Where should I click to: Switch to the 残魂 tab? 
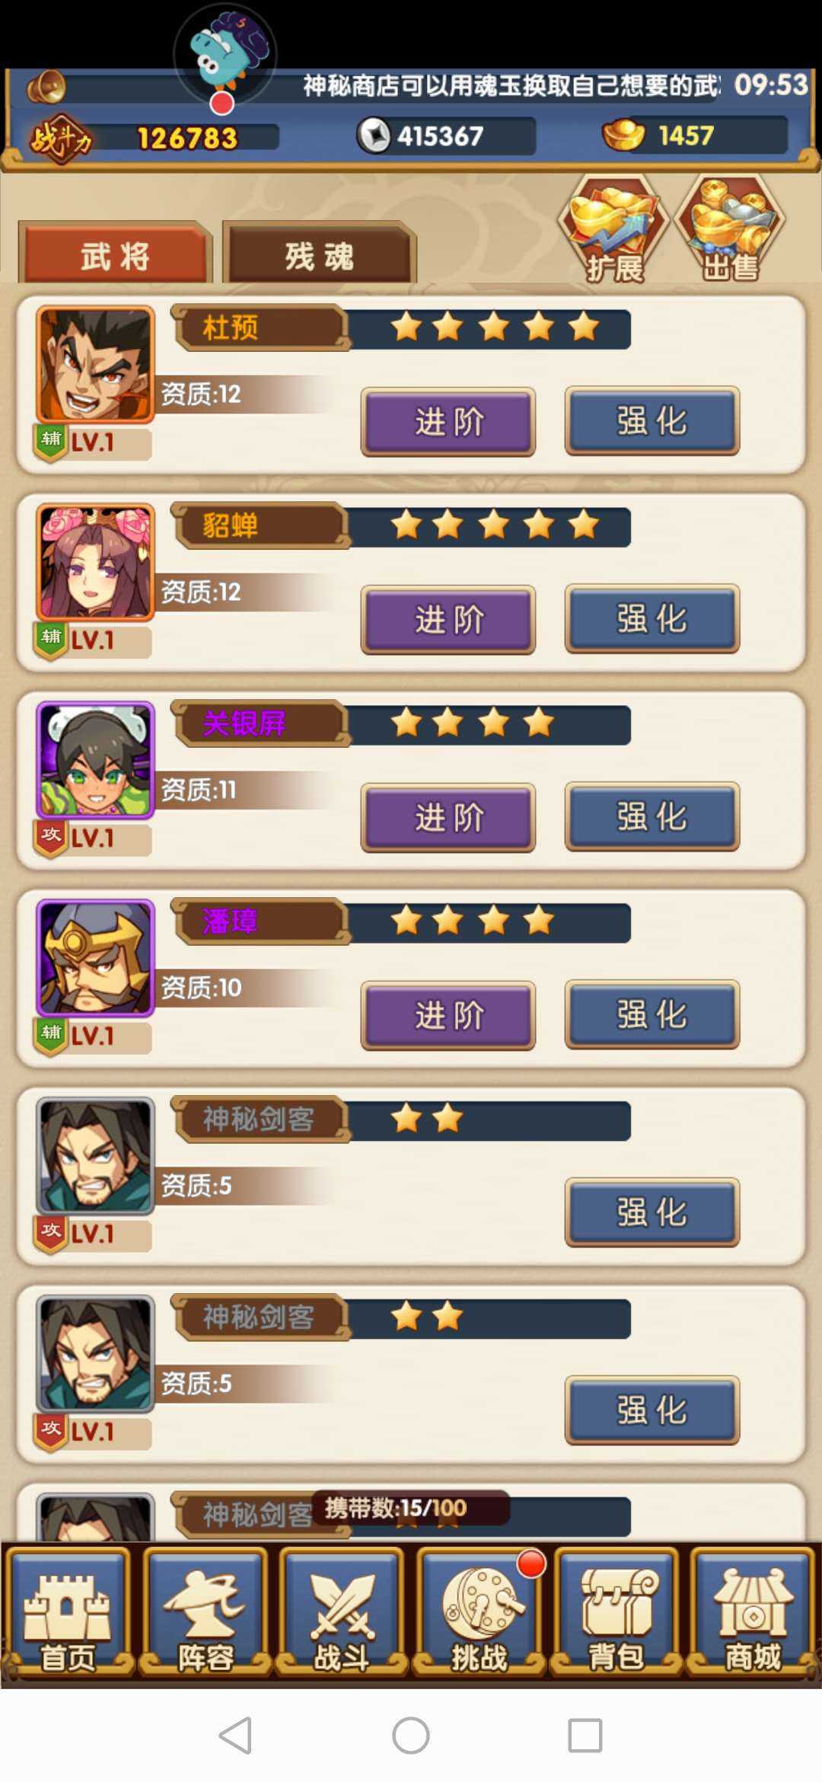[x=319, y=254]
